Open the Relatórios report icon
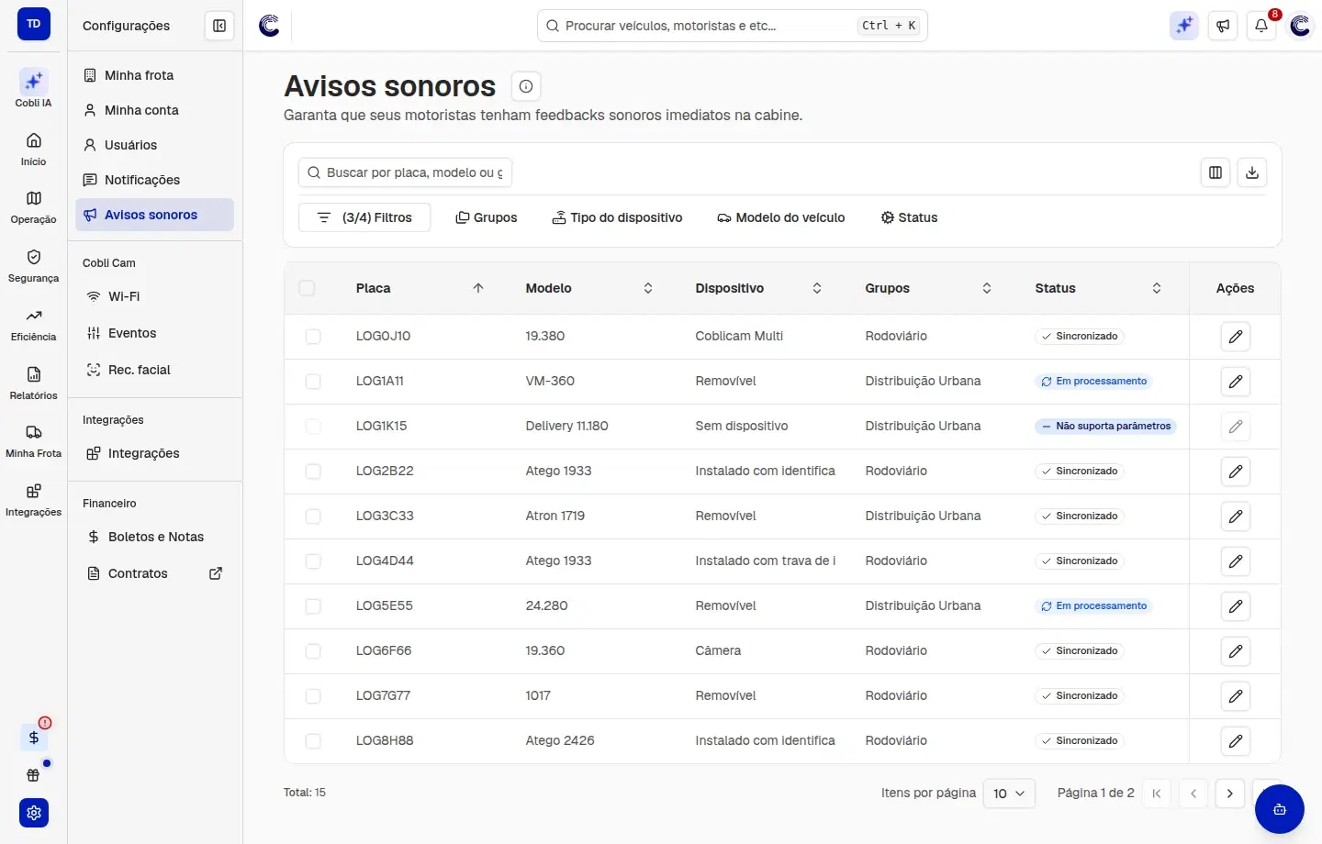1322x844 pixels. [34, 383]
